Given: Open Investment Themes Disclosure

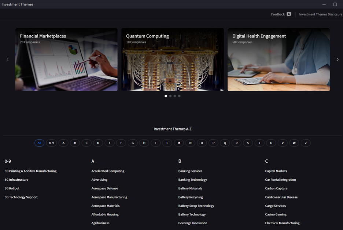Looking at the screenshot, I should coord(320,14).
